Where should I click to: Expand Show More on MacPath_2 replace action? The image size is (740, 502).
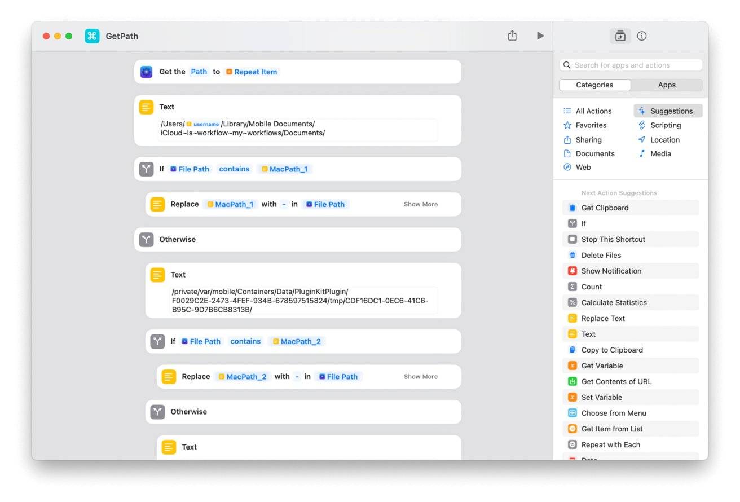click(x=420, y=377)
